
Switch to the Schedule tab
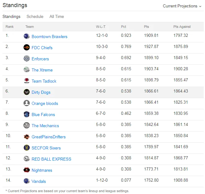coord(35,16)
